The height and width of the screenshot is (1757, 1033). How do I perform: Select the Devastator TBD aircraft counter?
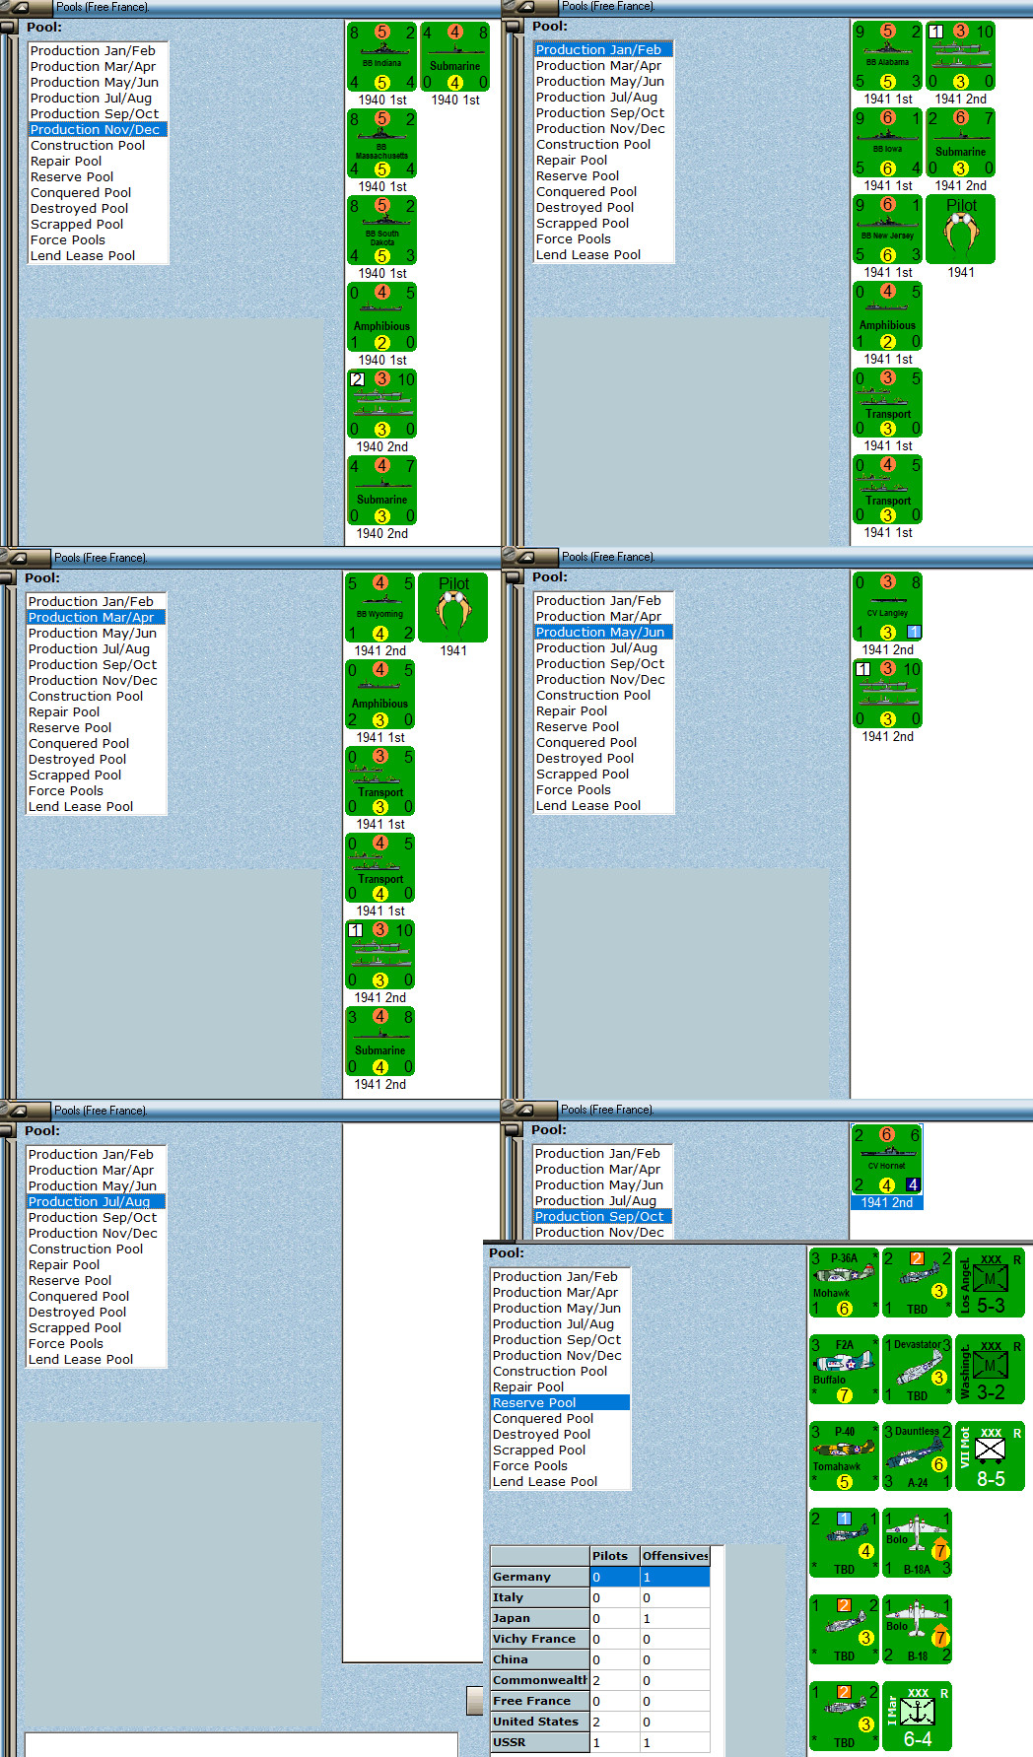click(x=918, y=1369)
